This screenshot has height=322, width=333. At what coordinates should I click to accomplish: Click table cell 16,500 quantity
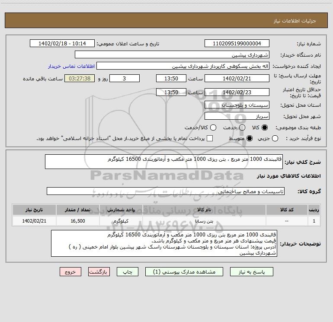click(x=77, y=221)
